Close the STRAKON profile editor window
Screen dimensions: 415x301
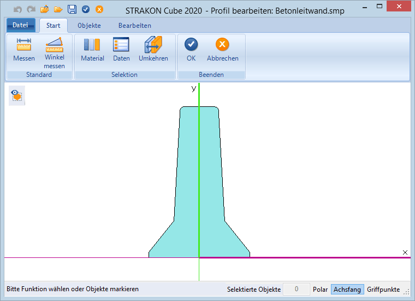(x=399, y=6)
